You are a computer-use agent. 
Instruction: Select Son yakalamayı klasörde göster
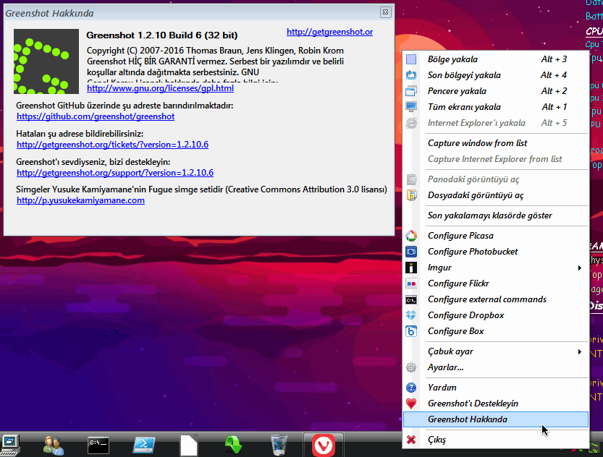pos(496,215)
